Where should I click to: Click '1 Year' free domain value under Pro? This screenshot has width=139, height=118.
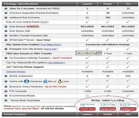click(x=128, y=54)
